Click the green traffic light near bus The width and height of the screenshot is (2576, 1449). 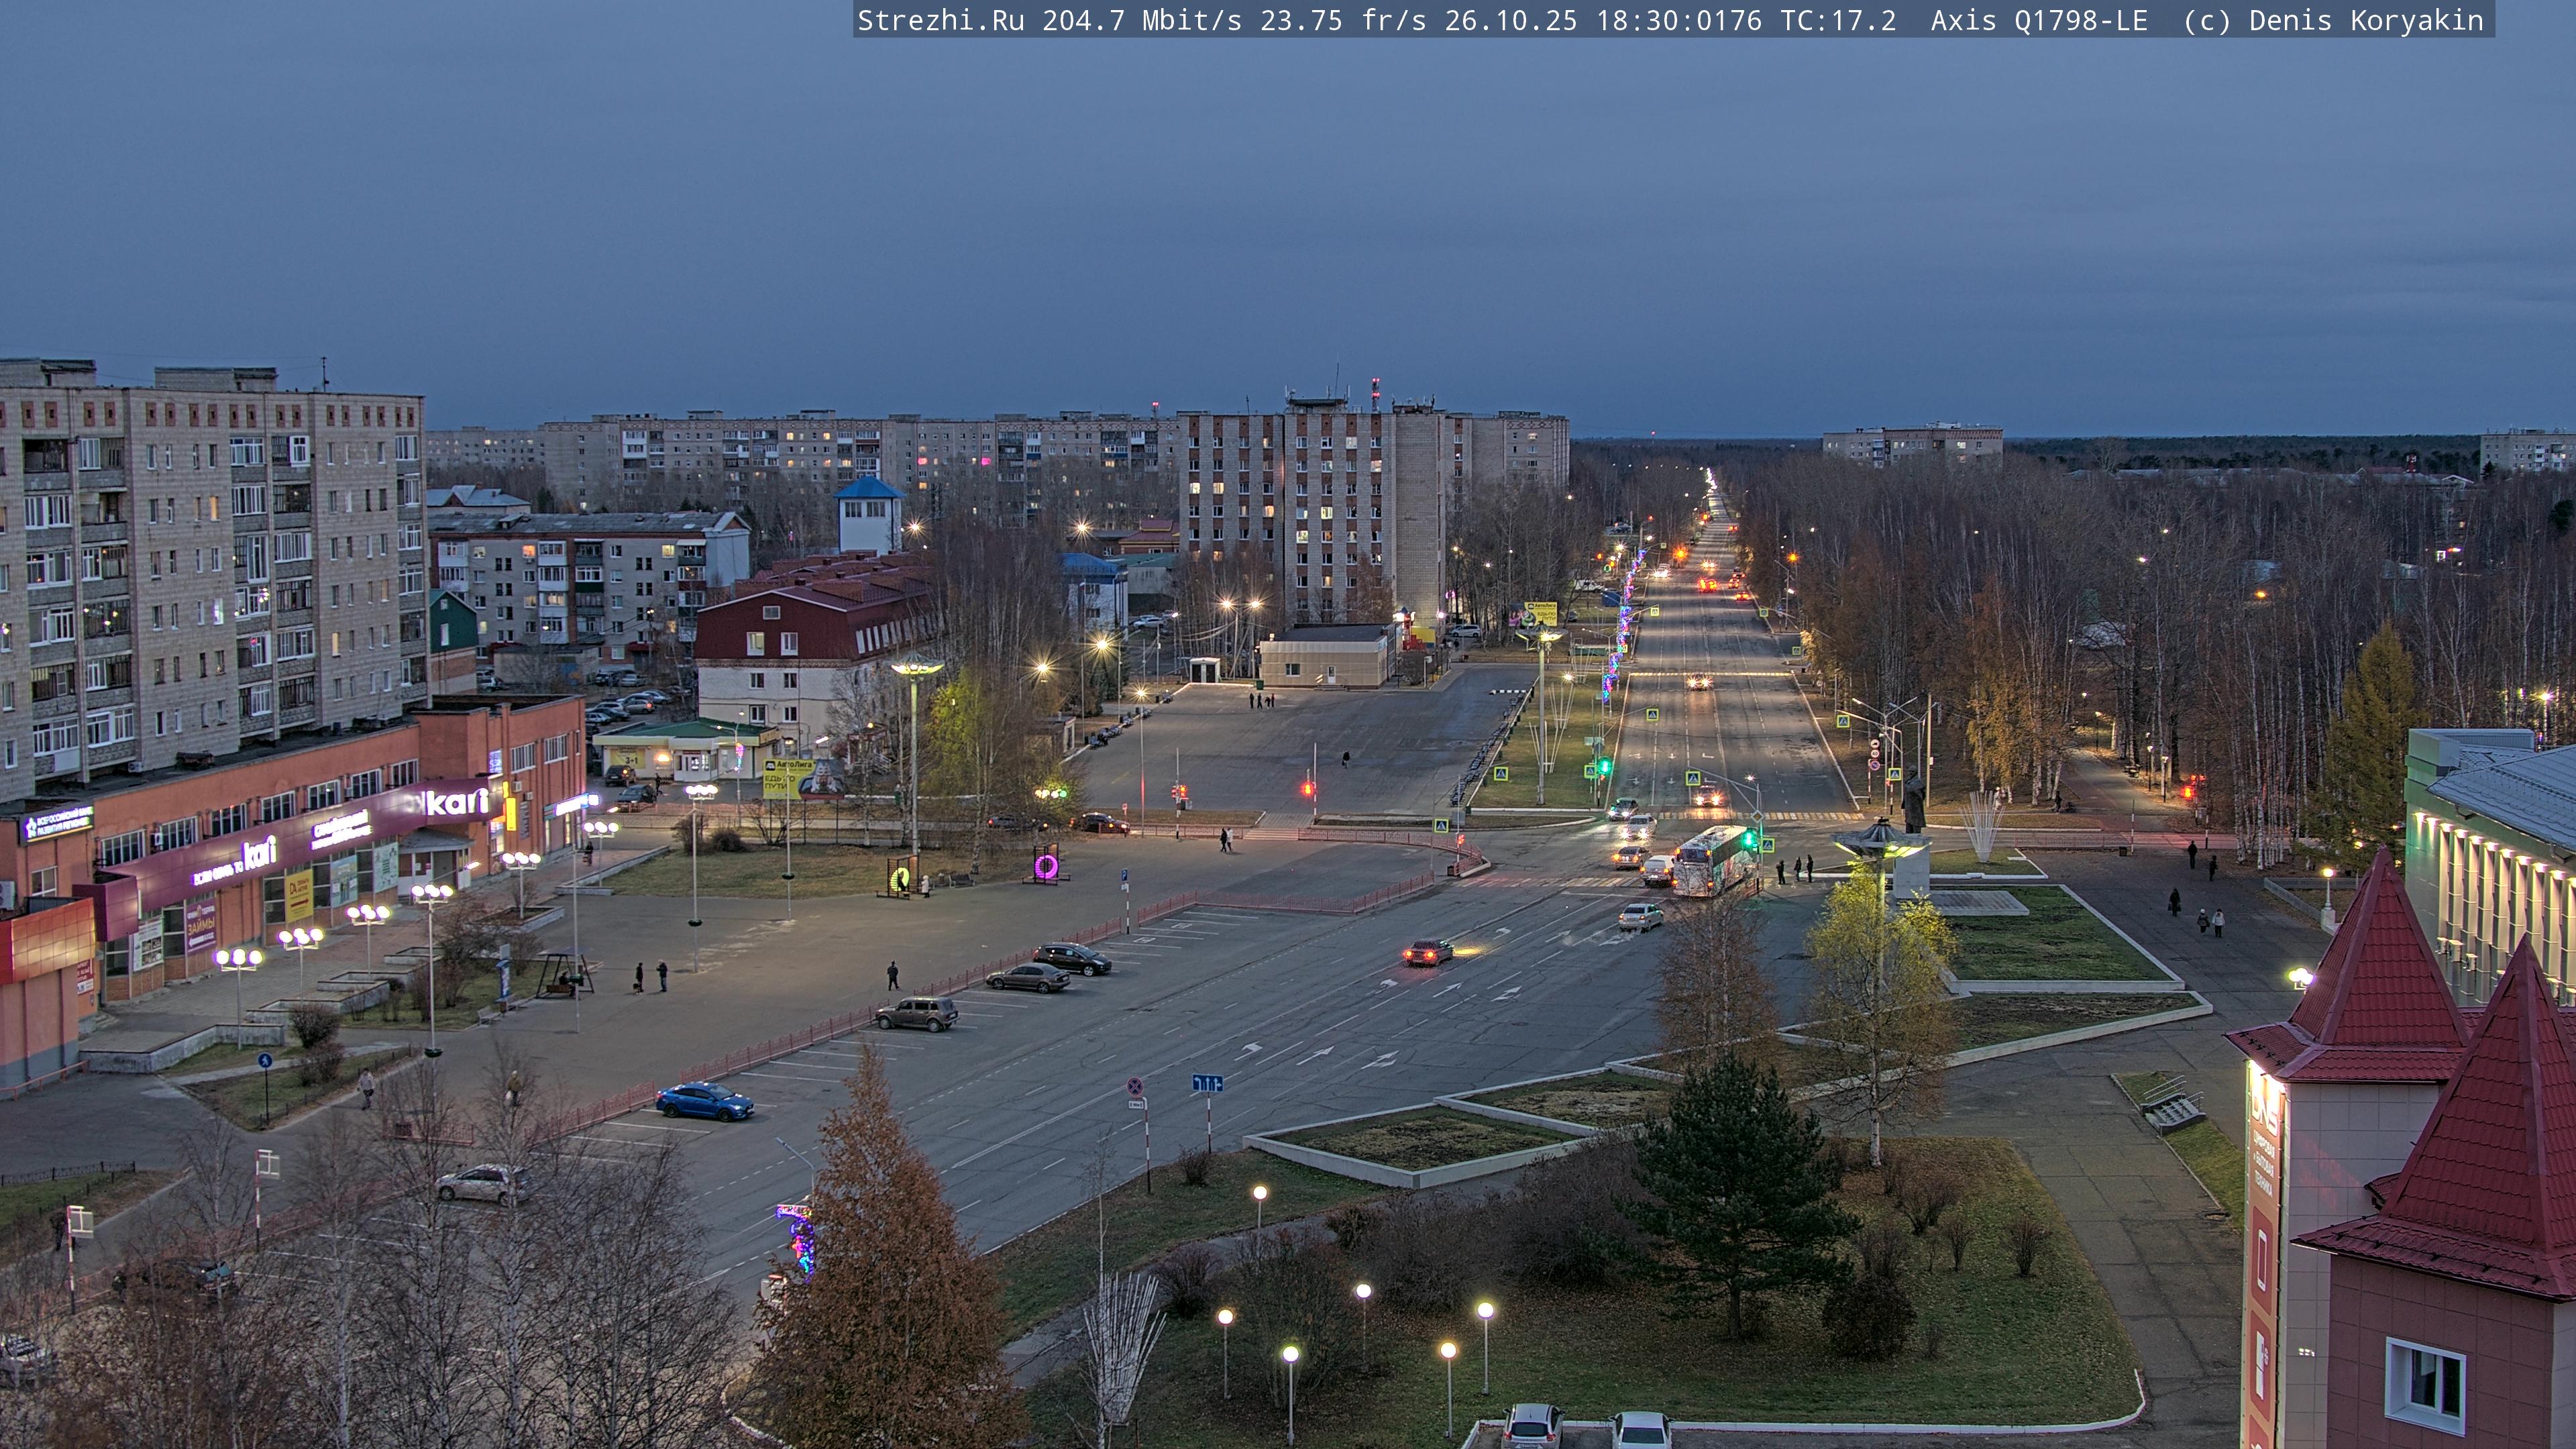1750,840
